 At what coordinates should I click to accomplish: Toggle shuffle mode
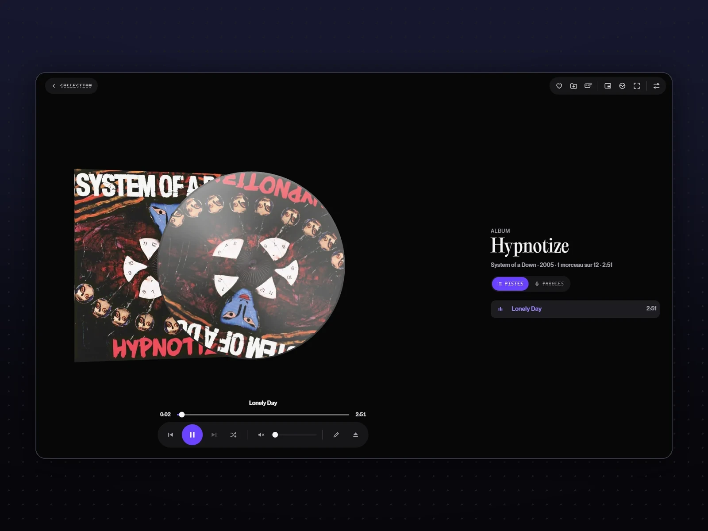click(233, 435)
